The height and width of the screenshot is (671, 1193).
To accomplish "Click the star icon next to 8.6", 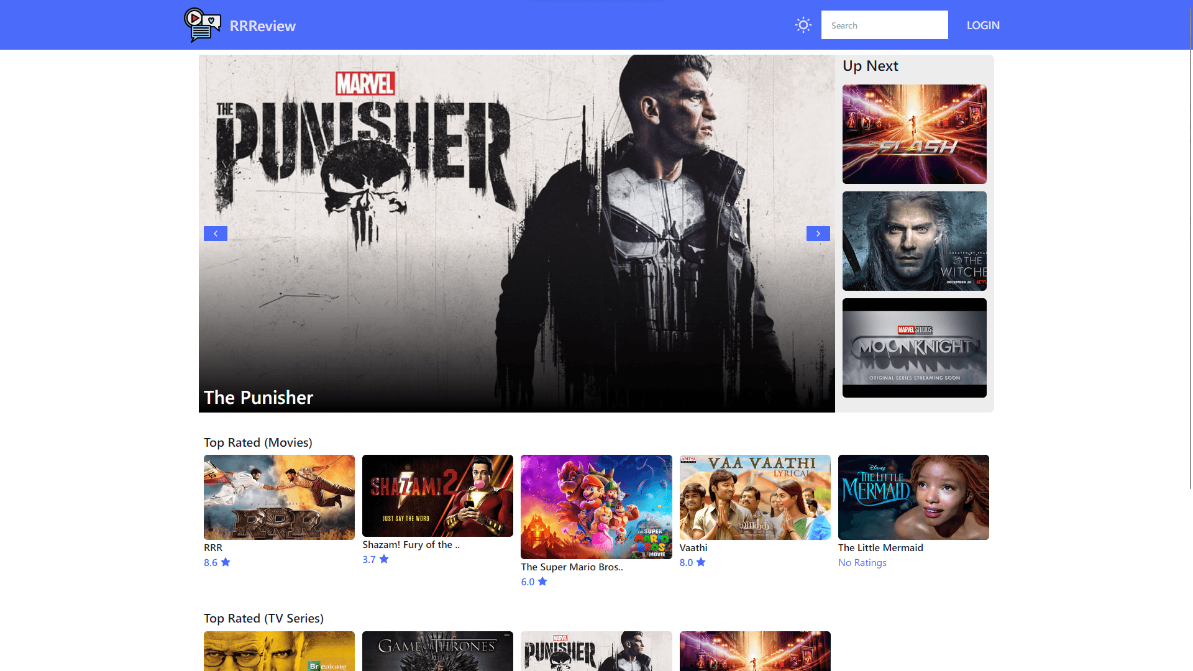I will 226,562.
